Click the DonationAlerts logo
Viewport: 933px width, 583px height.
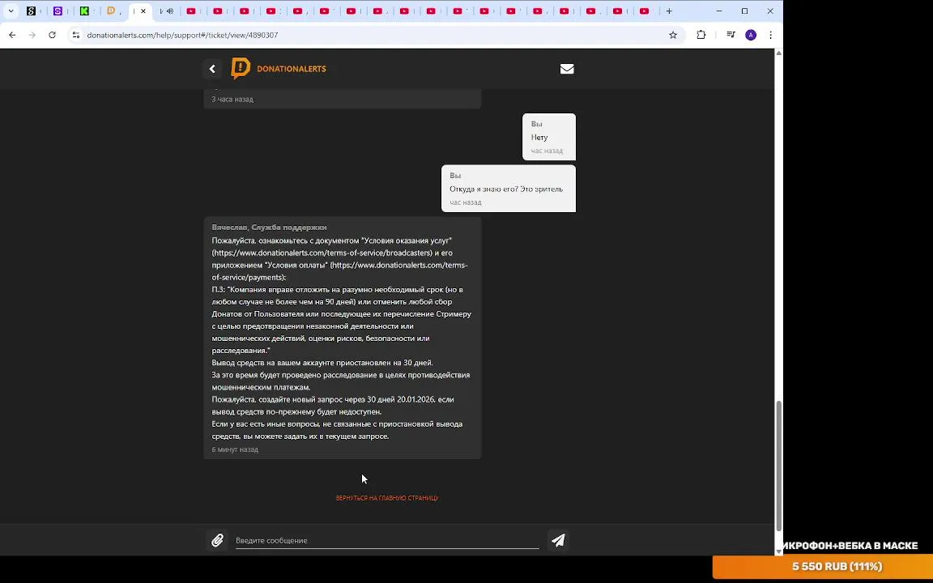point(279,69)
